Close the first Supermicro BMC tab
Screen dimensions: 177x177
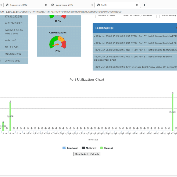tap(46, 5)
